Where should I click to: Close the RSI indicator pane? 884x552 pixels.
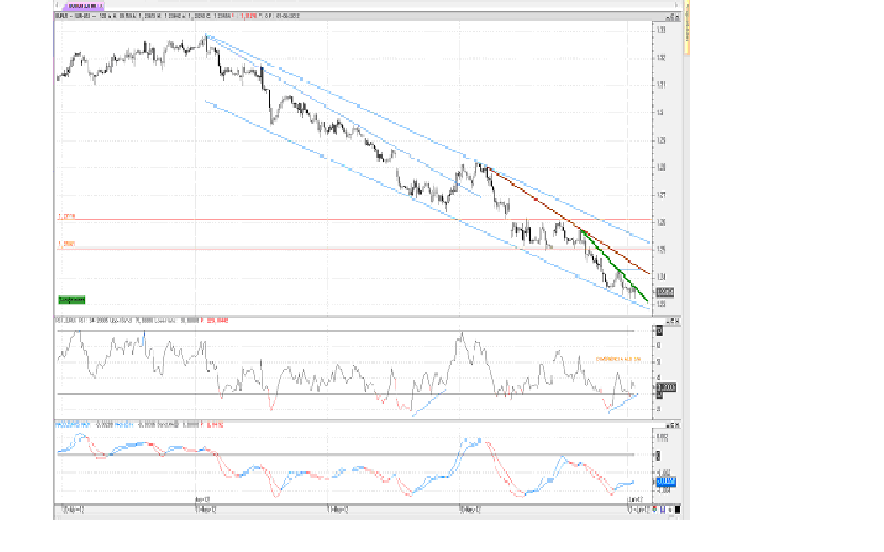pos(677,321)
